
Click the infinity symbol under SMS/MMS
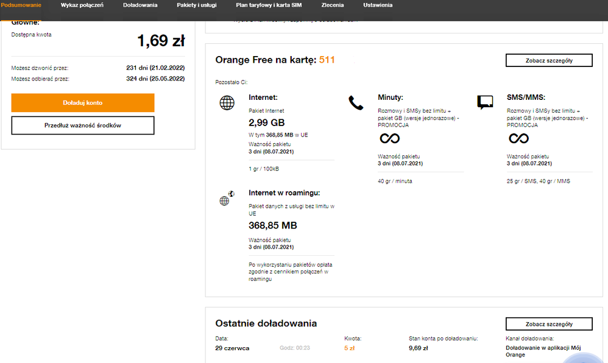click(518, 139)
